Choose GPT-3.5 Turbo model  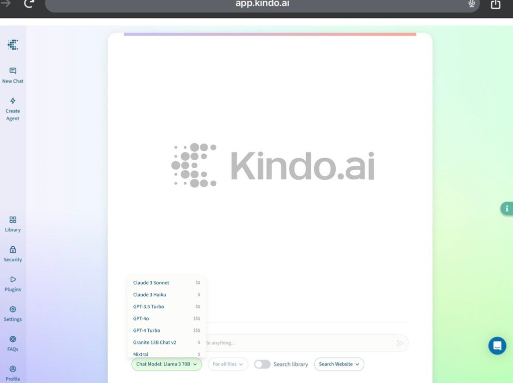(x=166, y=306)
